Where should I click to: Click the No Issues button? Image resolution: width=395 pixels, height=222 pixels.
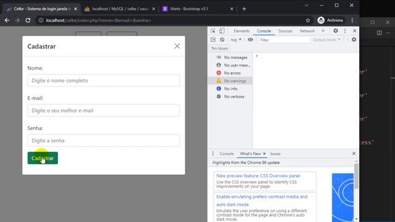(x=220, y=48)
